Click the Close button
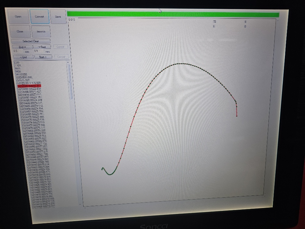305x229 pixels. point(20,31)
